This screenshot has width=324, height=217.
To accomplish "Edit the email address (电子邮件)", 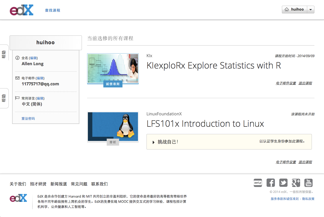I will coord(40,78).
